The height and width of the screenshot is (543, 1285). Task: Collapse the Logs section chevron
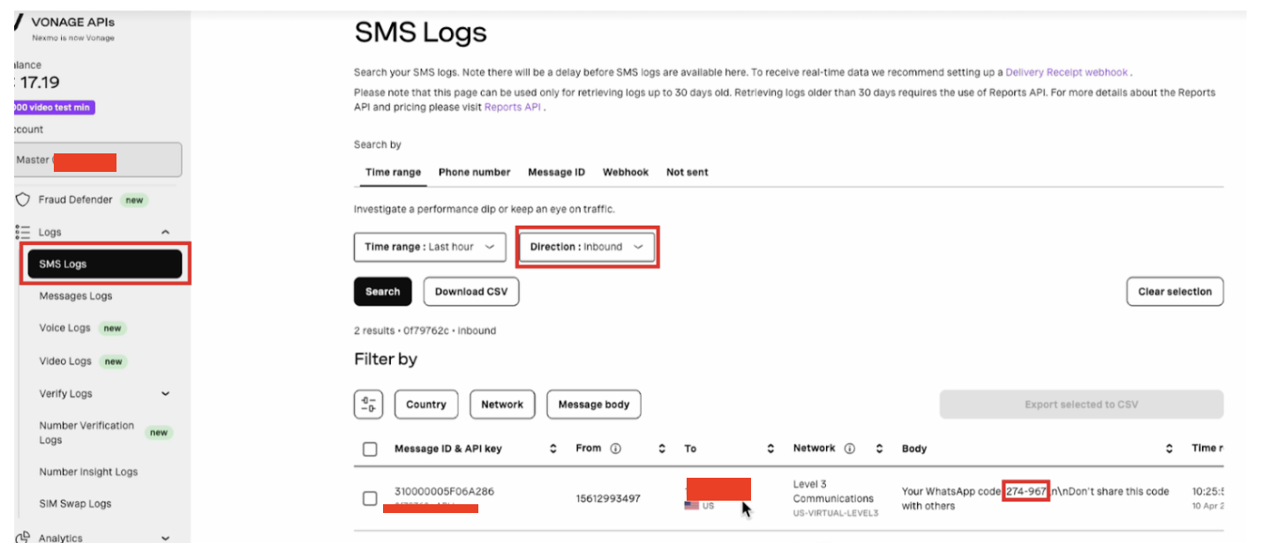point(165,233)
